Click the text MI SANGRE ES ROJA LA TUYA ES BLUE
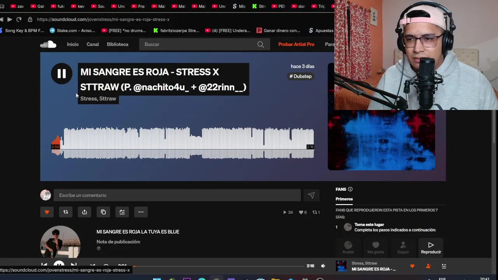 (138, 232)
